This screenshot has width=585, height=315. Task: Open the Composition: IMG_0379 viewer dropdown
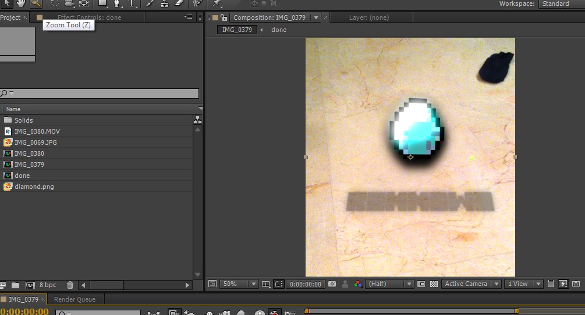point(317,17)
